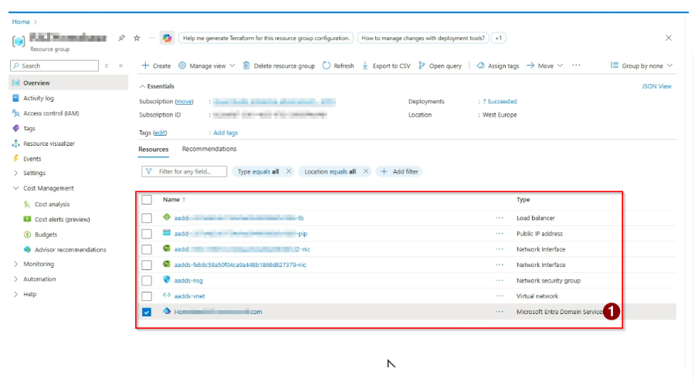
Task: Click the aadds-nsg shield icon
Action: click(x=167, y=279)
